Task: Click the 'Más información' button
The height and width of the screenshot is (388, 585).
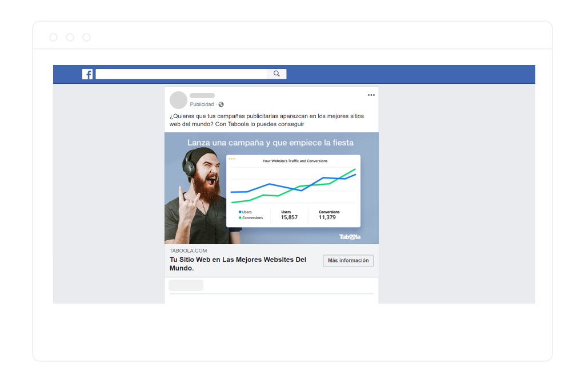Action: [348, 261]
